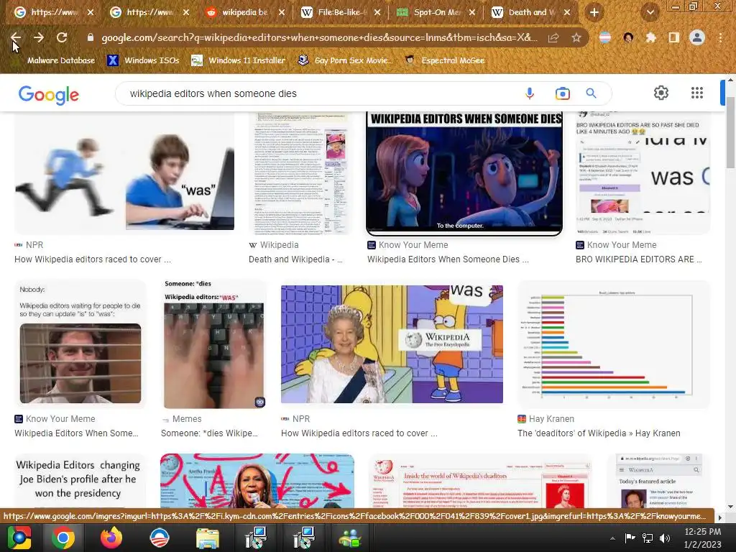Reload the current page
The image size is (736, 552).
tap(62, 37)
